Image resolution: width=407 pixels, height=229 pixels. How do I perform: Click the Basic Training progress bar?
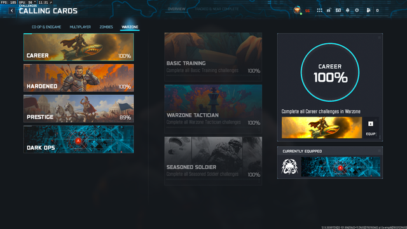(213, 76)
